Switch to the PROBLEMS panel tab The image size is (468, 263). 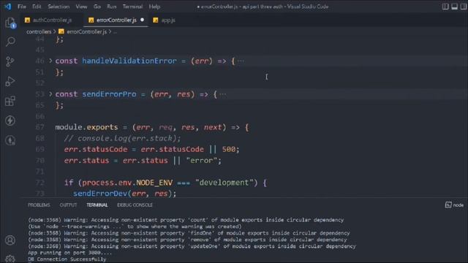point(39,205)
